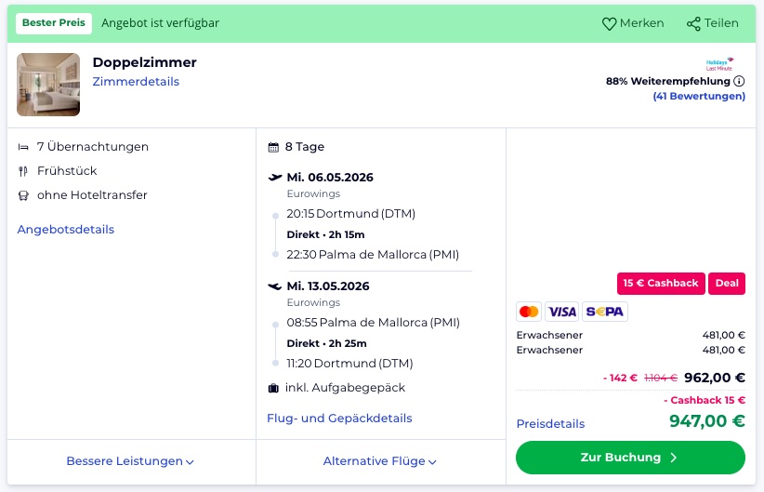Open the 41 Bewertungen reviews link

pyautogui.click(x=699, y=96)
